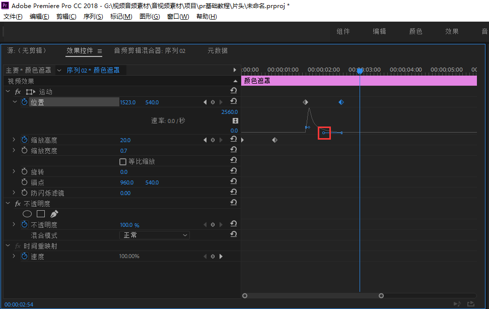Click the 缩放高度 keyframe diamond in timeline
489x309 pixels.
pos(275,140)
